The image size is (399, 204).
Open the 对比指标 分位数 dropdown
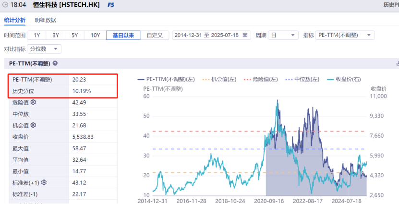tap(44, 49)
